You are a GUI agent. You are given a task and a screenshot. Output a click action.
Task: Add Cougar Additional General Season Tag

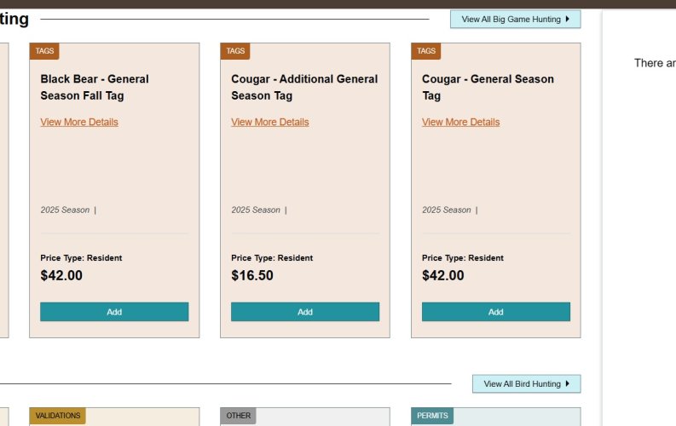tap(305, 312)
